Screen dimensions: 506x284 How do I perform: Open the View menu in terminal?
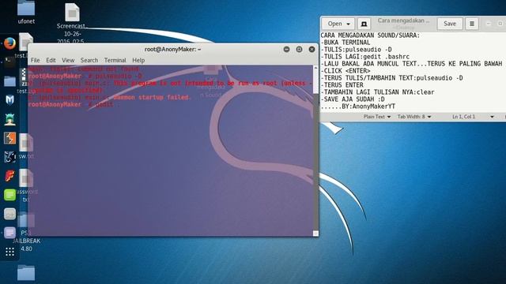[x=68, y=60]
